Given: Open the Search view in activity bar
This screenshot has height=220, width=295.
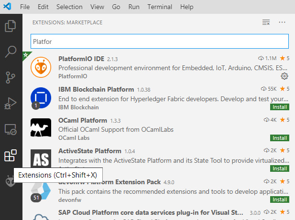Looking at the screenshot, I should (11, 52).
